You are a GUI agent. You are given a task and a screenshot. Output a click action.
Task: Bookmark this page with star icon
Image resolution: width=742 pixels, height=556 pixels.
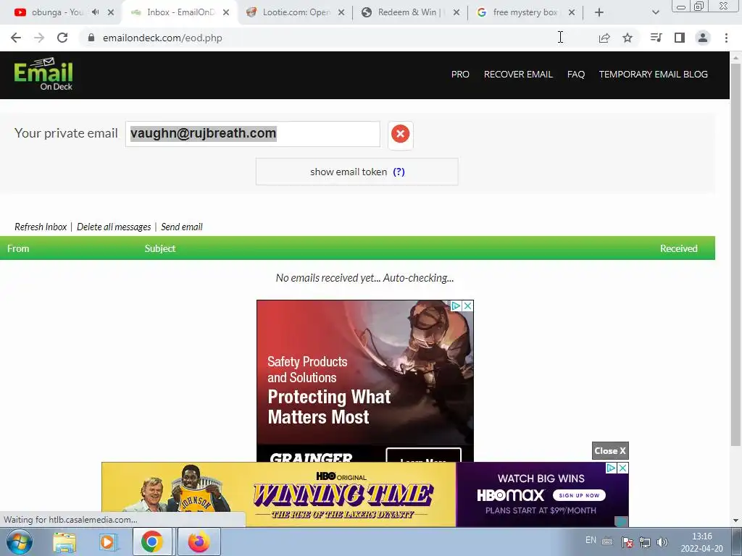click(628, 38)
